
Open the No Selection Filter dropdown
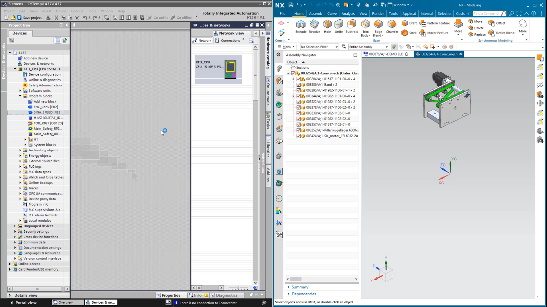click(319, 47)
